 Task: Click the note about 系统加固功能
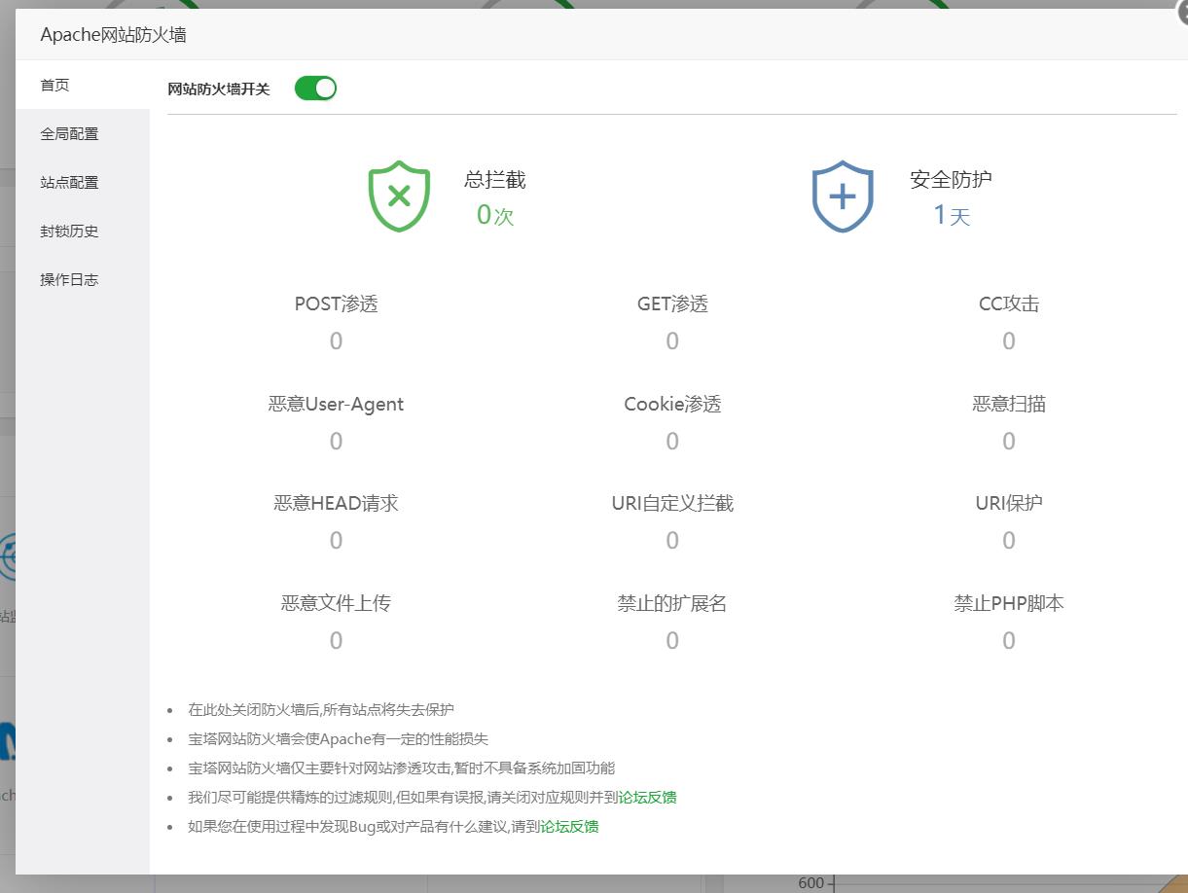(x=402, y=768)
